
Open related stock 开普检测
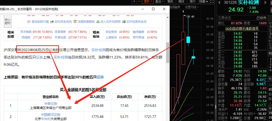60,37
